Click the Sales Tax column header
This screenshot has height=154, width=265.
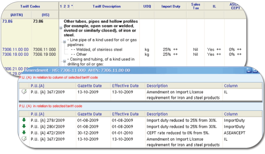pos(195,6)
